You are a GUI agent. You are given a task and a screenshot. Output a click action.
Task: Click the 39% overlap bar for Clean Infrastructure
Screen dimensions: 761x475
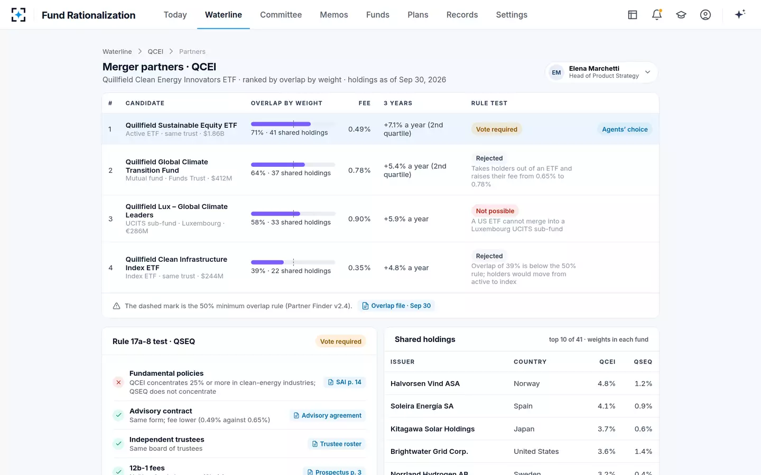click(293, 262)
